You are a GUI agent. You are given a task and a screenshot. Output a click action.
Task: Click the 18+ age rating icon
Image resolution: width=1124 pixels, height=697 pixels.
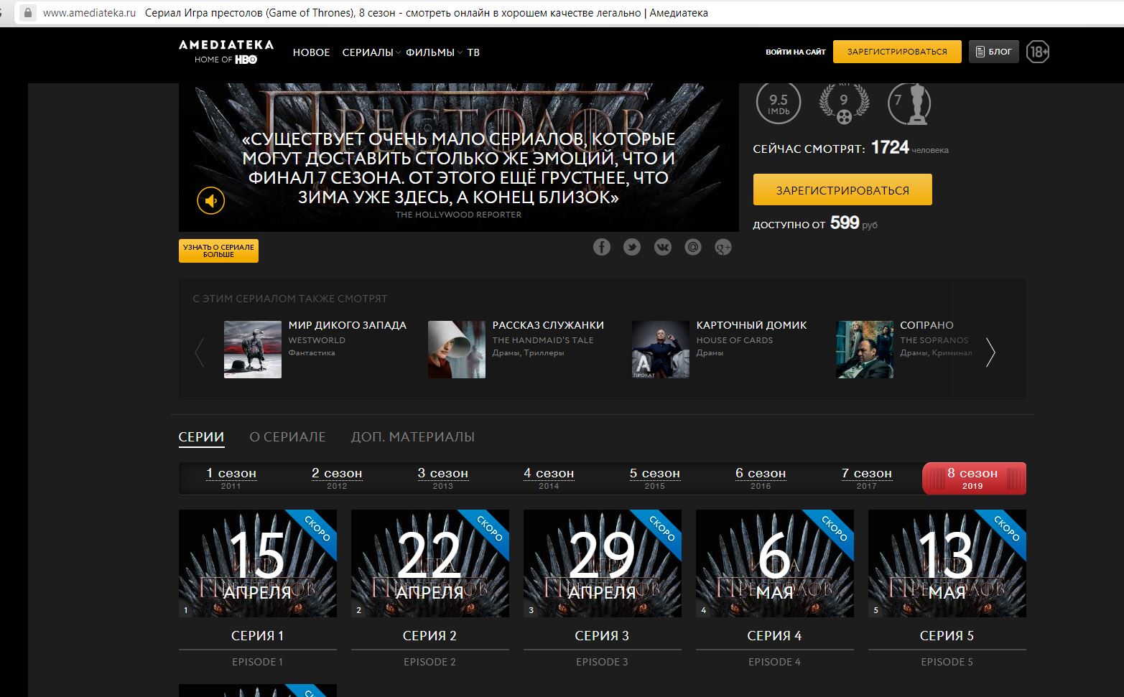[1038, 52]
